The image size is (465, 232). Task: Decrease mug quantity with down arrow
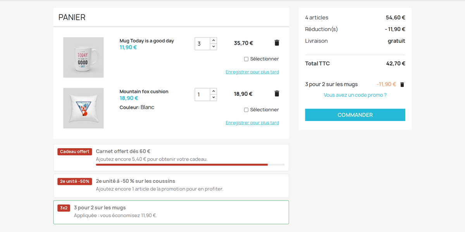point(214,47)
